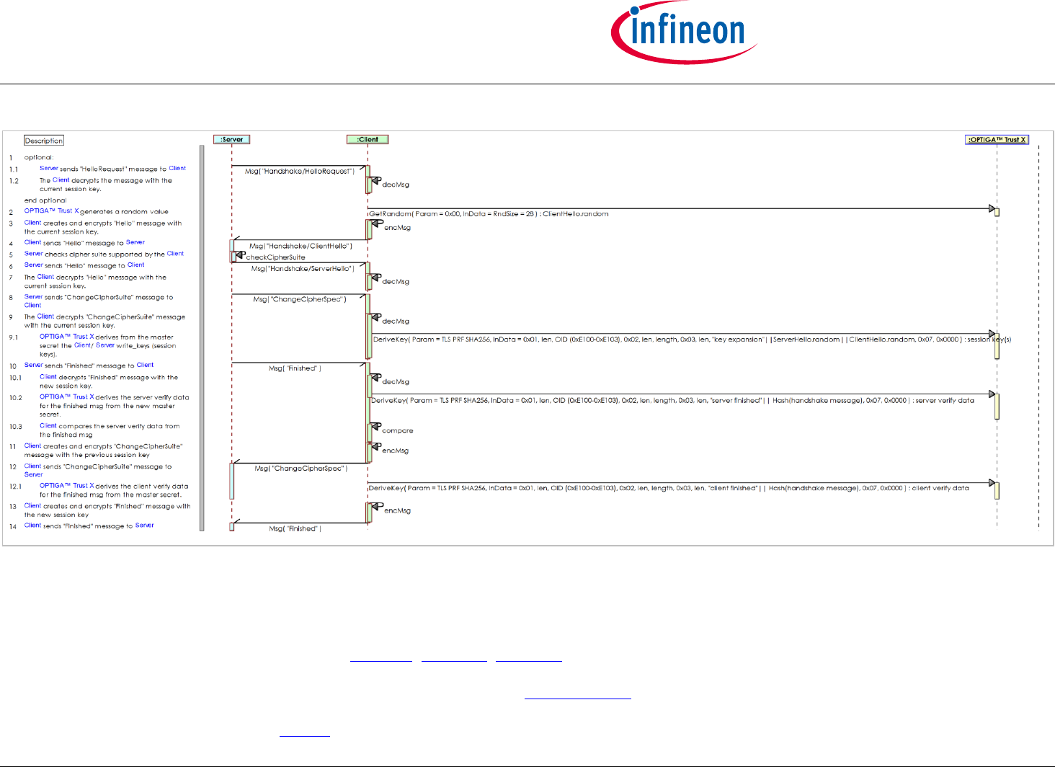Click step 11 text "creates and encrypts 'ChangeCipherSuite'"
Image resolution: width=1055 pixels, height=767 pixels.
pos(113,446)
